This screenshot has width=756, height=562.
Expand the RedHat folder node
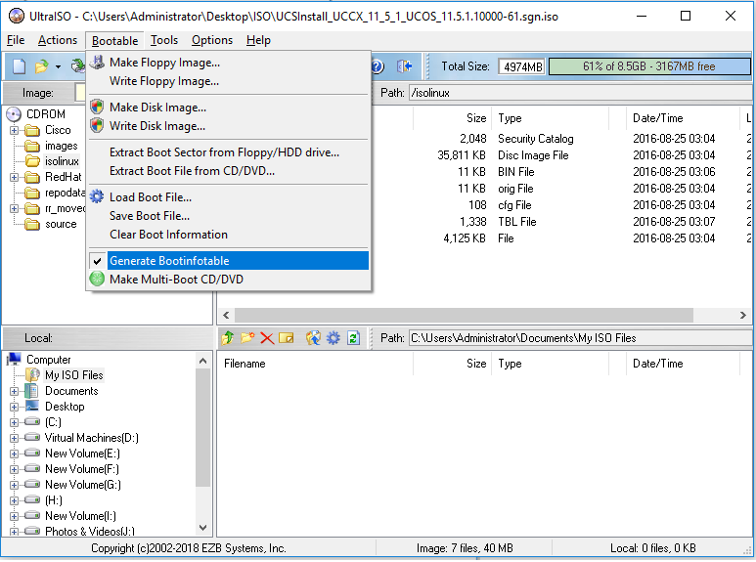coord(14,177)
